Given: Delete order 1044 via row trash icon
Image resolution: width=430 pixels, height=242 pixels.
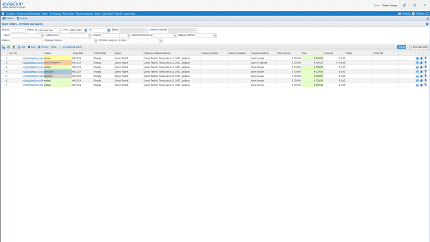Looking at the screenshot, I should click(426, 58).
